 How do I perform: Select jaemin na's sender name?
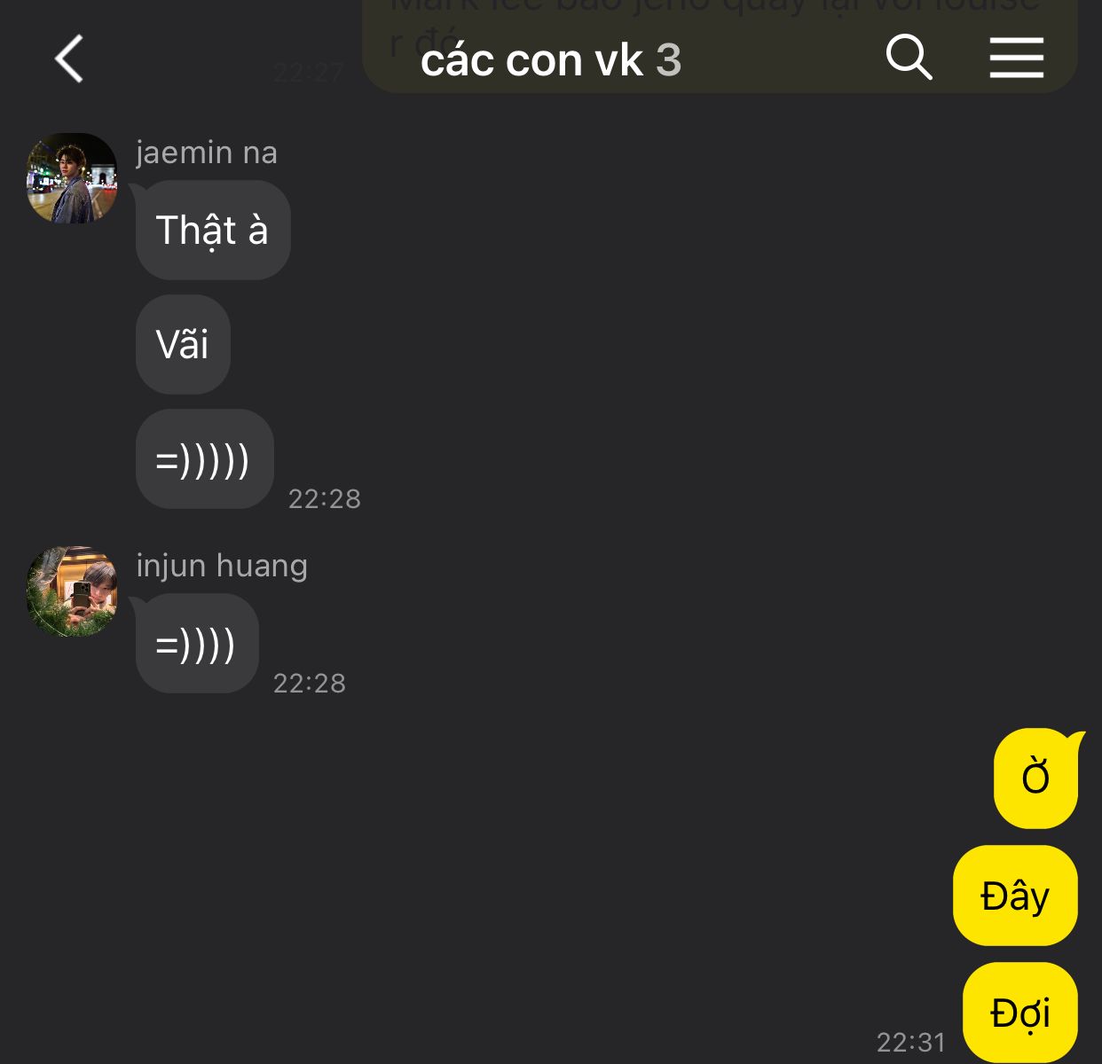207,153
